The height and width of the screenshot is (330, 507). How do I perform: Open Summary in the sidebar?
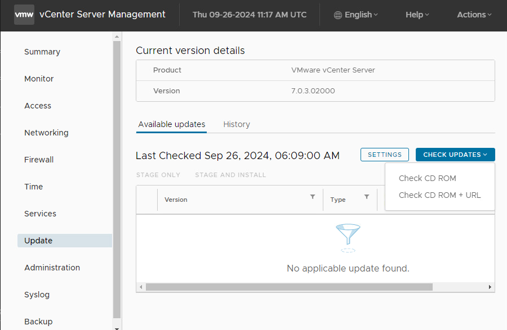click(42, 52)
